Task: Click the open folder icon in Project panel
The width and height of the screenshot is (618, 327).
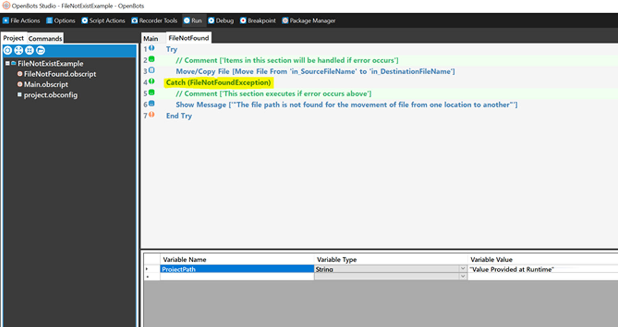Action: (40, 50)
